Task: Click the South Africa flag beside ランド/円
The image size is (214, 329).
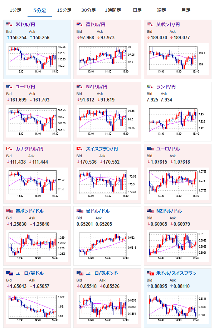Action: pyautogui.click(x=150, y=87)
